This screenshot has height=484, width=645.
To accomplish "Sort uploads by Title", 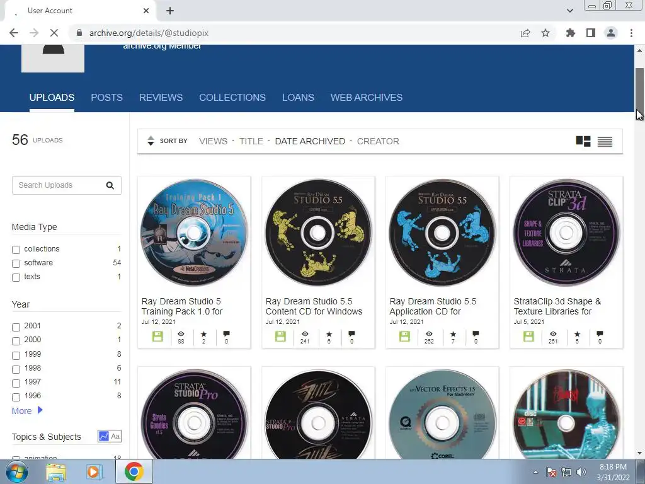I will pyautogui.click(x=251, y=141).
